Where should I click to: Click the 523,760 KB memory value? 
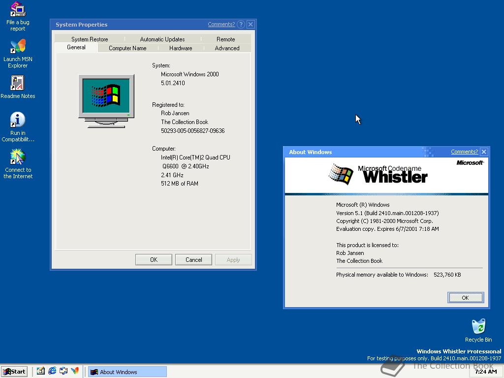click(x=447, y=275)
